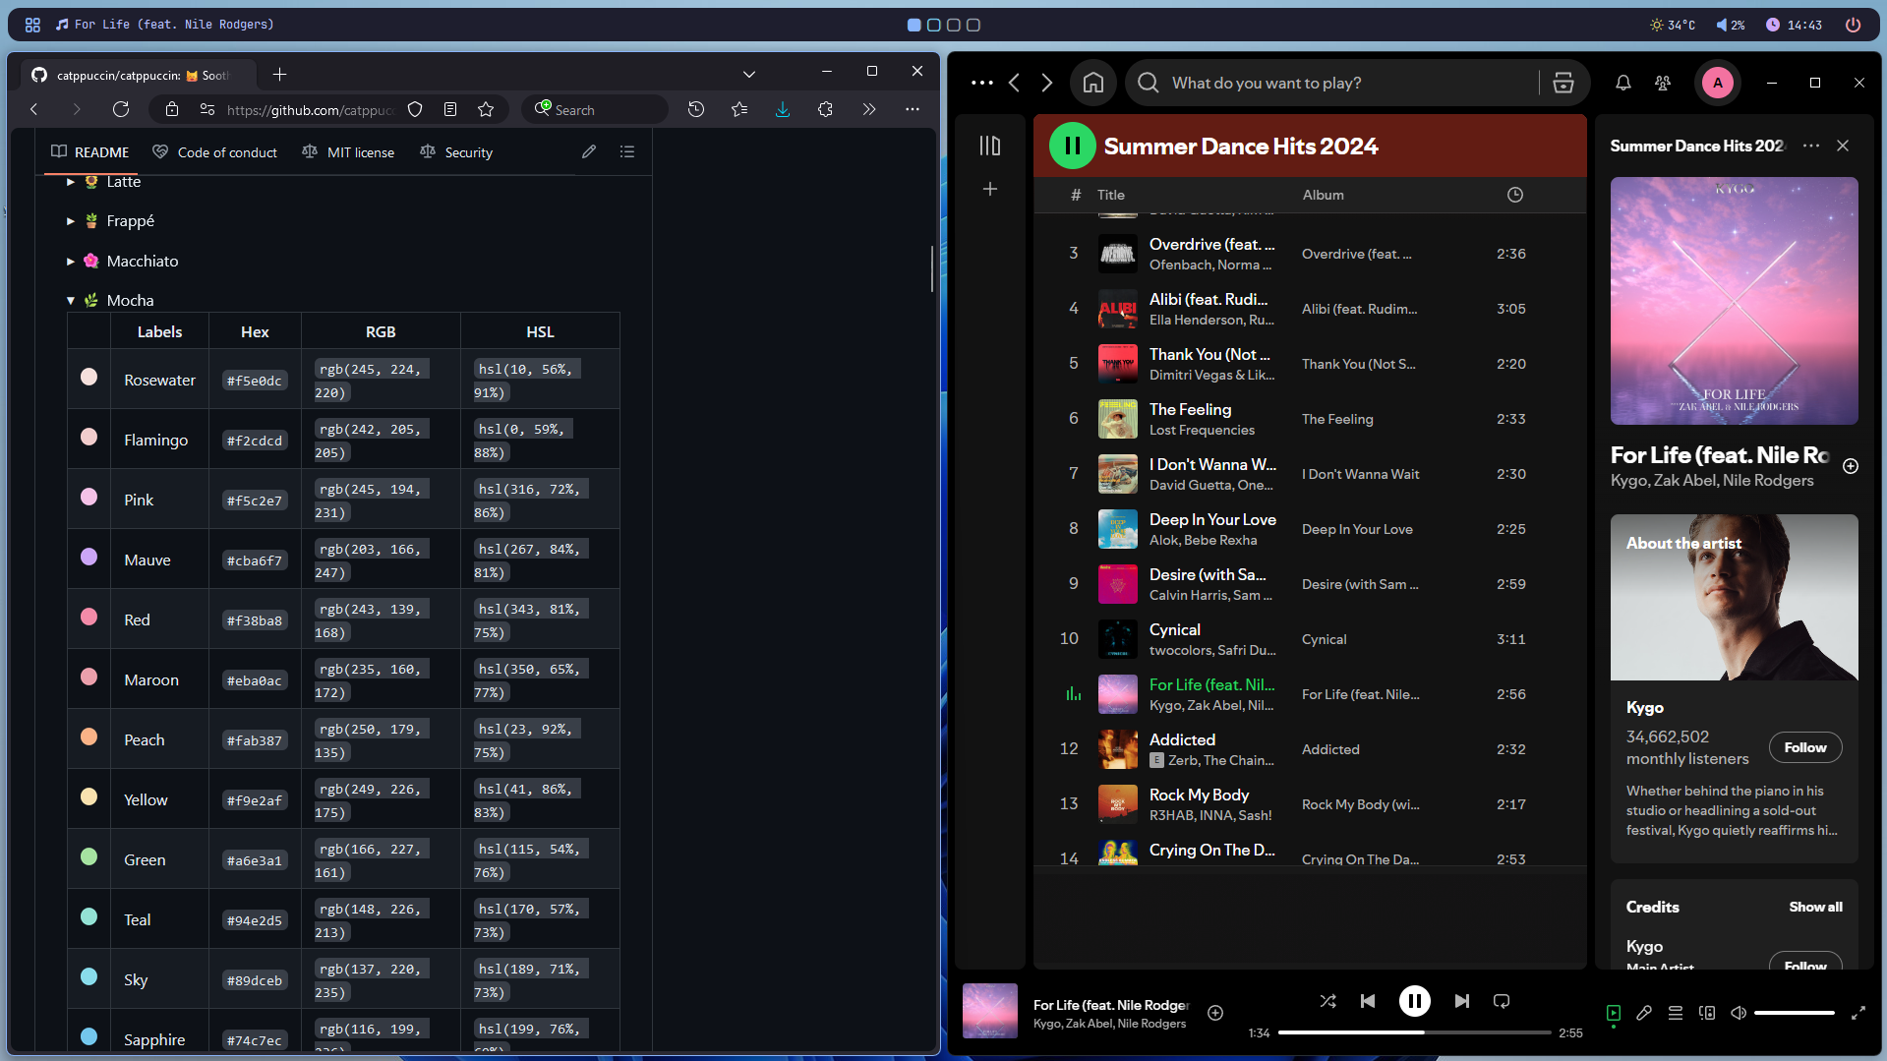This screenshot has width=1887, height=1061.
Task: Open more options in Now Playing panel
Action: pyautogui.click(x=1811, y=146)
